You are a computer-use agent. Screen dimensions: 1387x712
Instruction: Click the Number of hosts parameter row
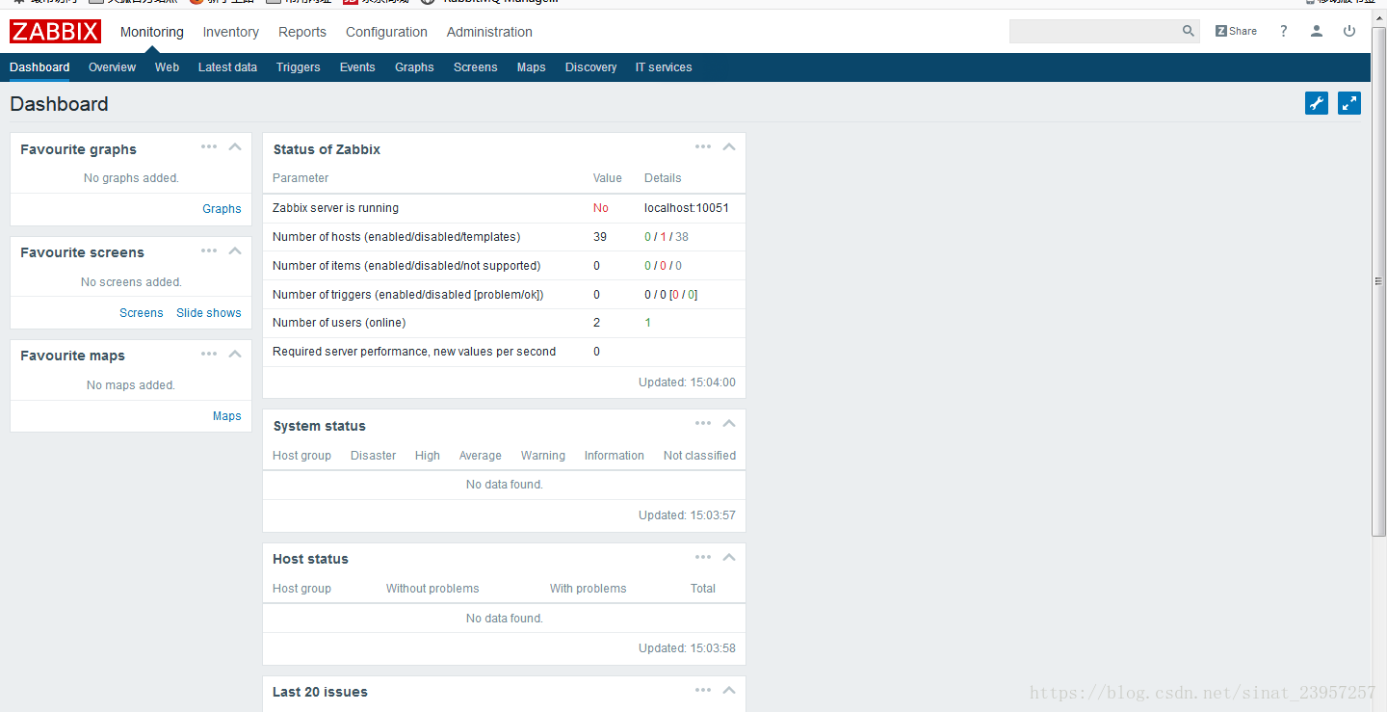coord(504,237)
